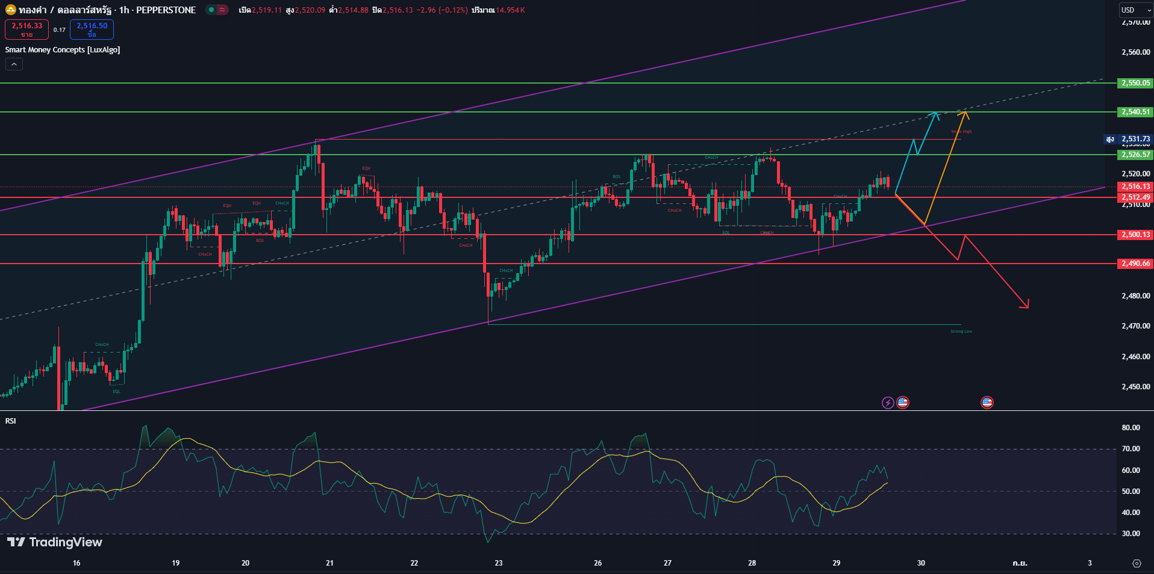The image size is (1154, 574).
Task: Select the RSI indicator label
Action: tap(10, 421)
